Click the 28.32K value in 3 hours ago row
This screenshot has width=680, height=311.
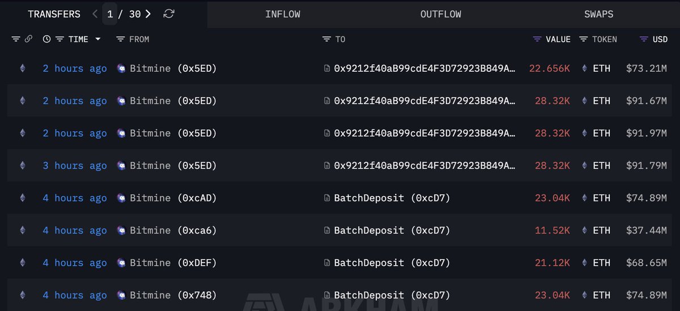coord(552,166)
